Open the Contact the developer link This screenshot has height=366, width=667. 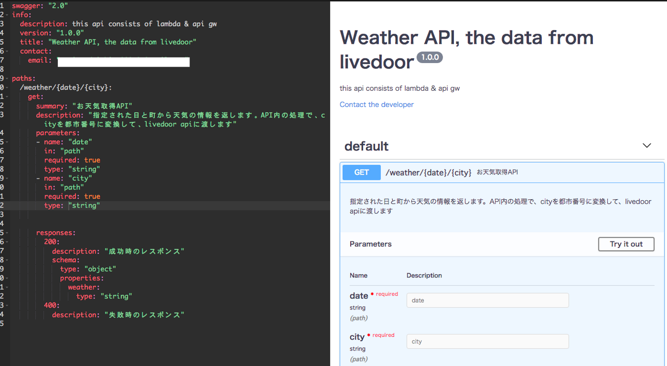coord(377,105)
